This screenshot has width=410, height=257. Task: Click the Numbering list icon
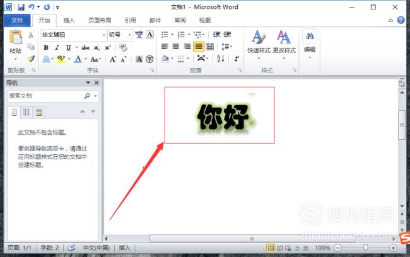pyautogui.click(x=181, y=35)
